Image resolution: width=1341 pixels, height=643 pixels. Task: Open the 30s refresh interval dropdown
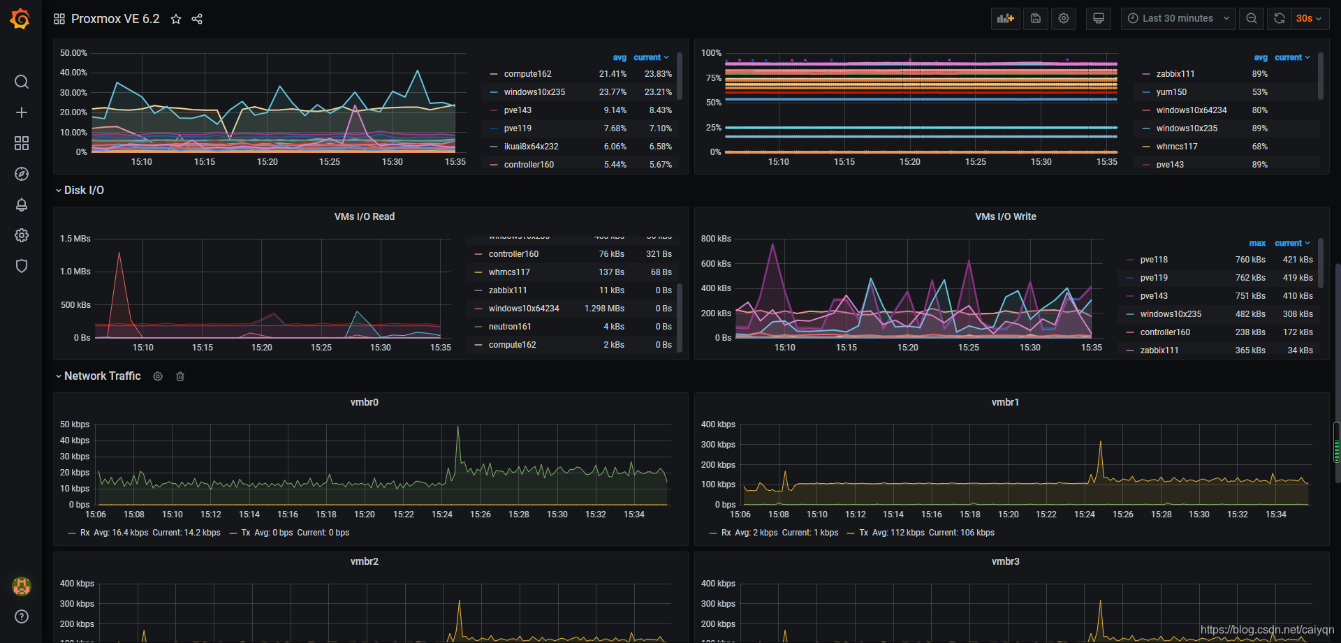pyautogui.click(x=1305, y=18)
